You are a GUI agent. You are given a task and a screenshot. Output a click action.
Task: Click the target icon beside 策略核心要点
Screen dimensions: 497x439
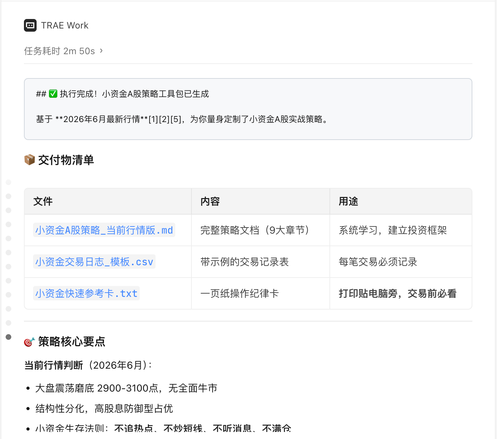(x=30, y=342)
